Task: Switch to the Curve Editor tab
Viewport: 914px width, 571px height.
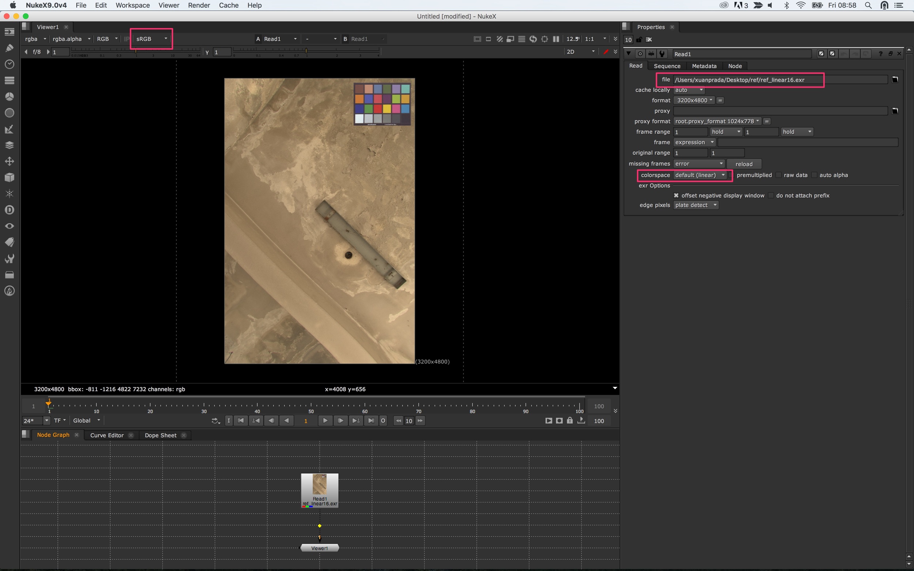Action: 107,435
